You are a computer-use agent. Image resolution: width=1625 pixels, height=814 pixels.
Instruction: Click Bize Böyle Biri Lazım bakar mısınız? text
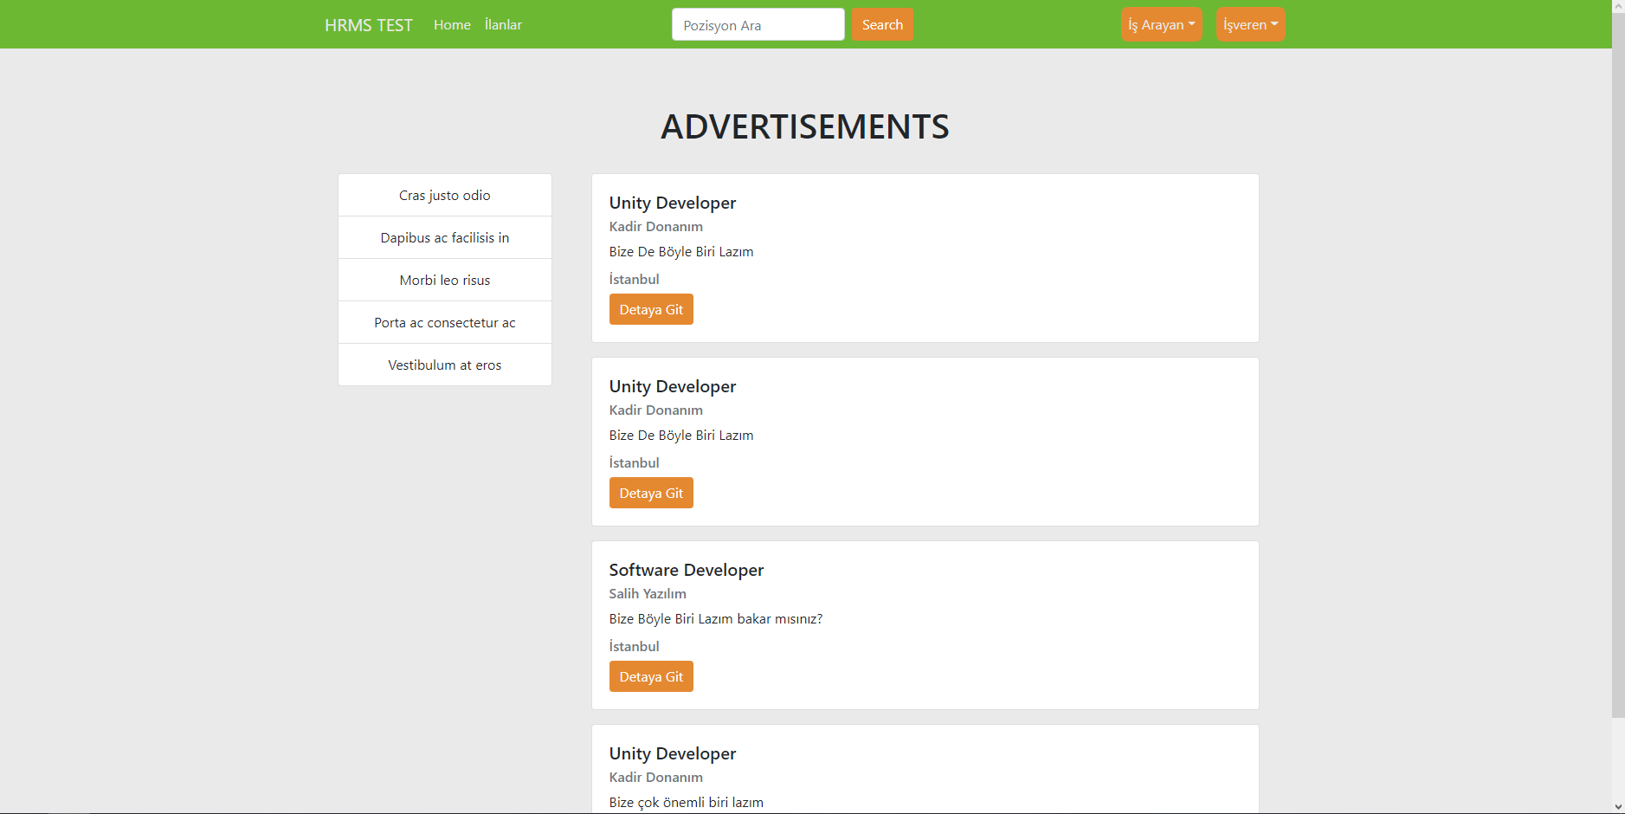pyautogui.click(x=716, y=619)
